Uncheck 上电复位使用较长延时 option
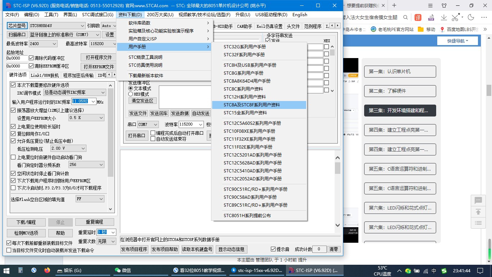 tap(13, 127)
